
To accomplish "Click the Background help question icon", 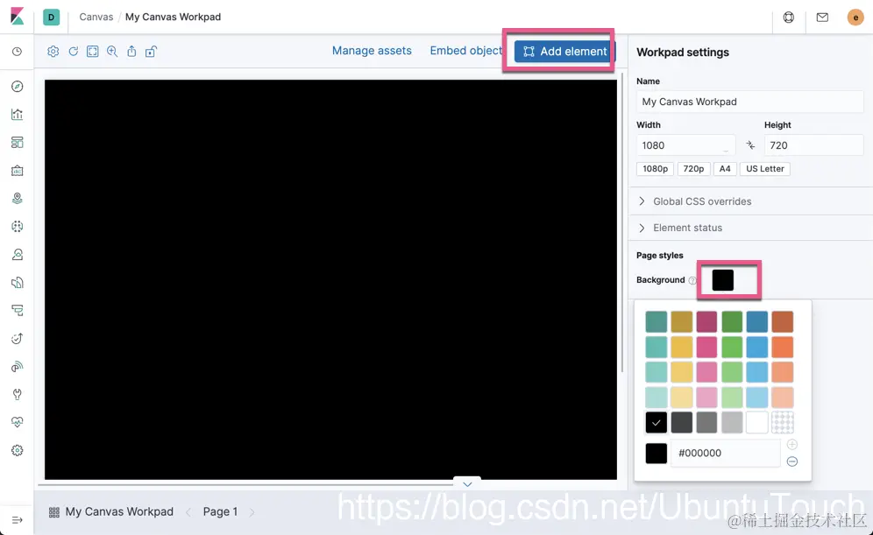I will pyautogui.click(x=692, y=280).
